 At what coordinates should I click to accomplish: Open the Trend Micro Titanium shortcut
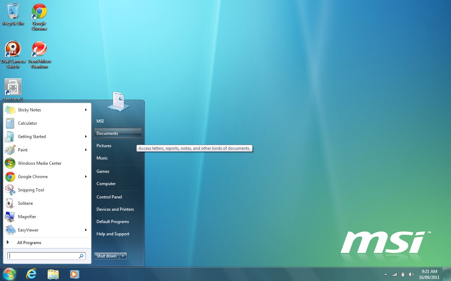click(39, 54)
